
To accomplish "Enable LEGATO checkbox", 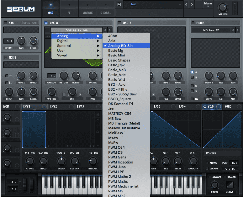I will [207, 169].
